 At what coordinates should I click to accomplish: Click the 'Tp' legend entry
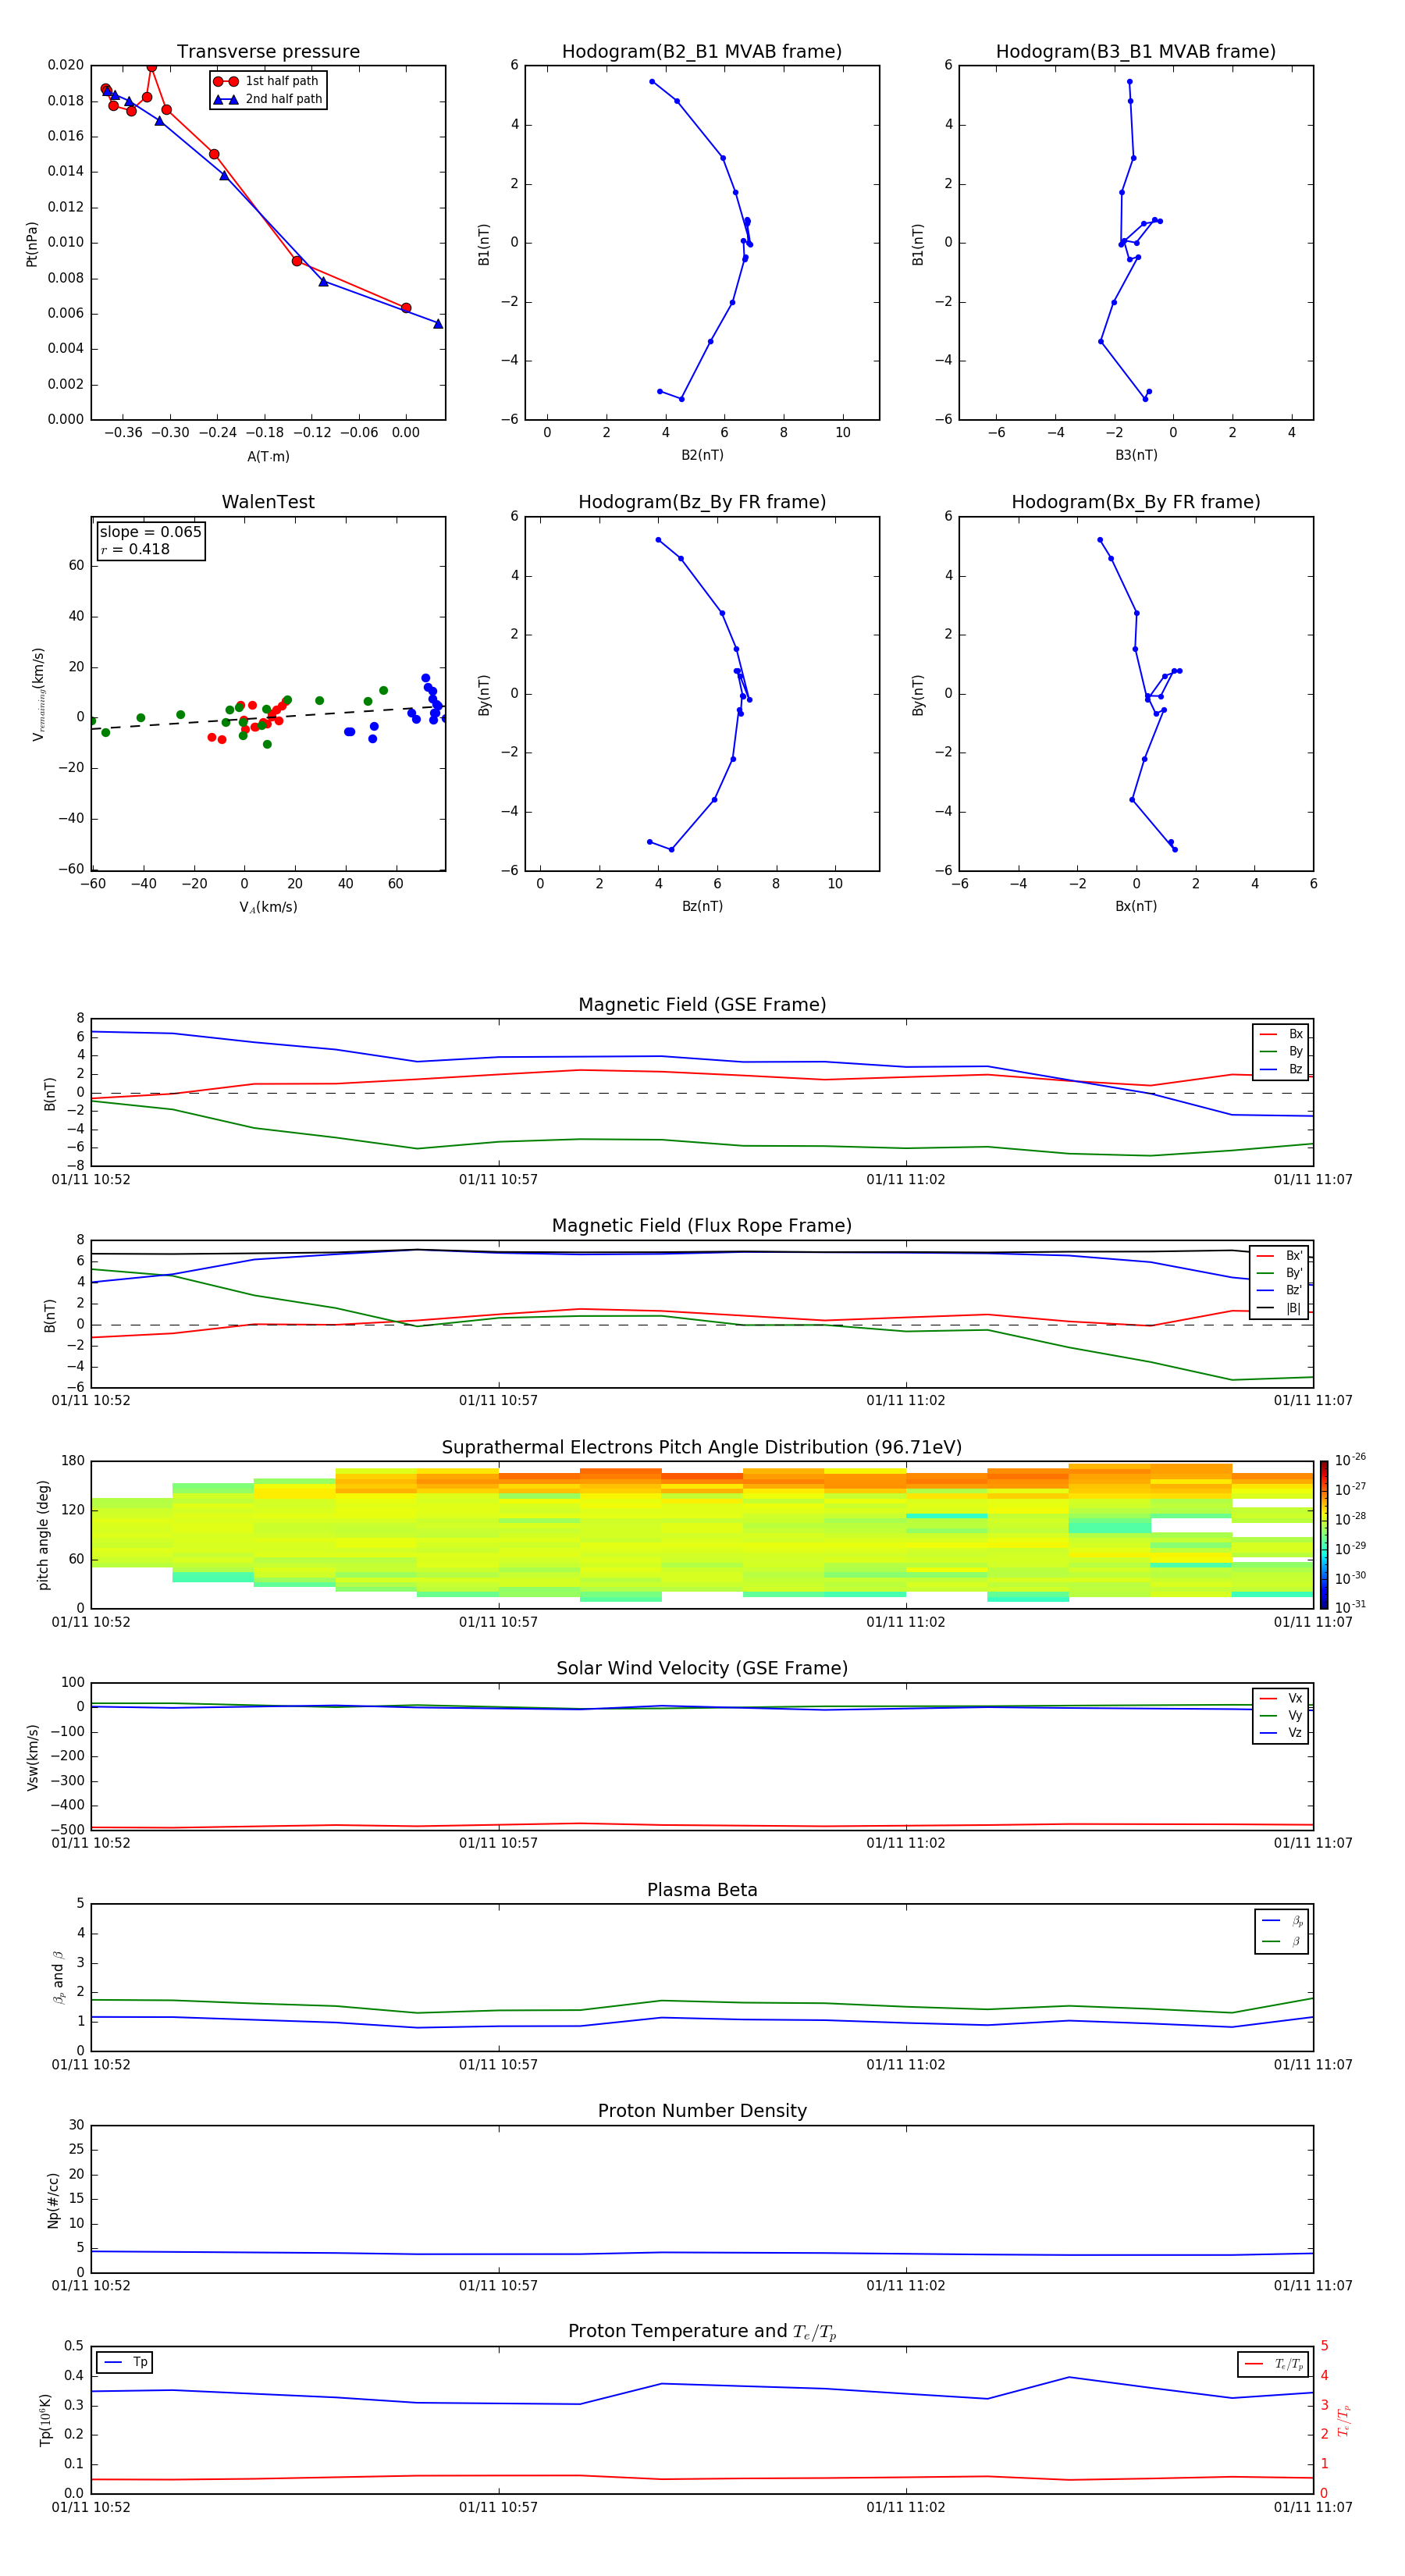click(124, 2362)
